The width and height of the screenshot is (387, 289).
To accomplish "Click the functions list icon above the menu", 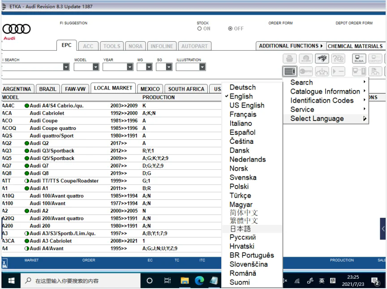I will tap(289, 70).
